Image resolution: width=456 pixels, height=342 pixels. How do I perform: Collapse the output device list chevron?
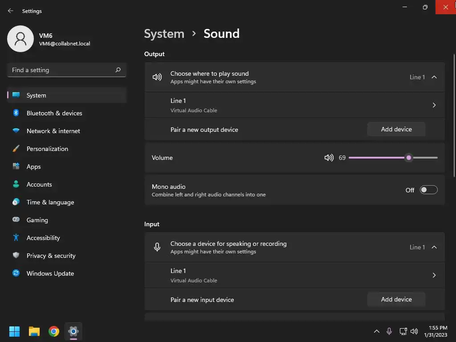click(434, 77)
